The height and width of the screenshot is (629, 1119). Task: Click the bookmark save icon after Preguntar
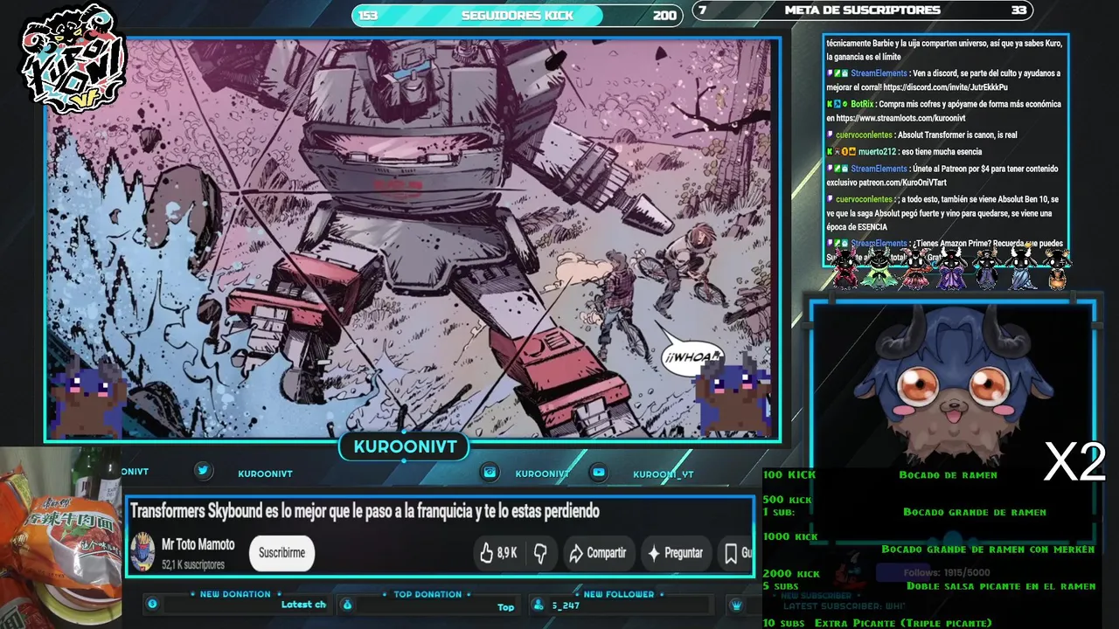(x=731, y=553)
